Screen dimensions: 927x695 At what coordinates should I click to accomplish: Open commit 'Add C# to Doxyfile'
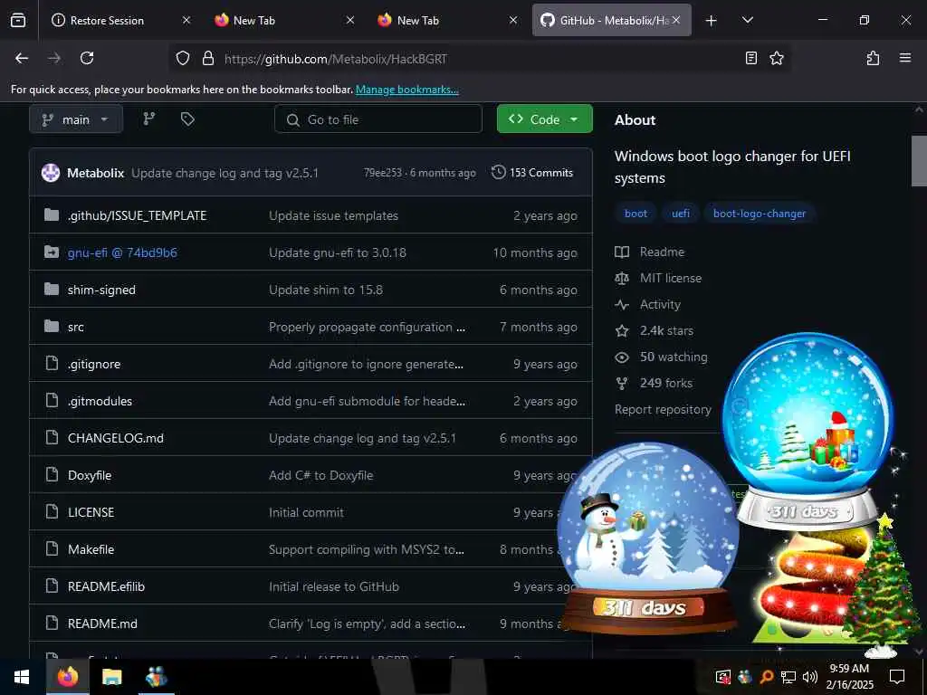[x=321, y=475]
